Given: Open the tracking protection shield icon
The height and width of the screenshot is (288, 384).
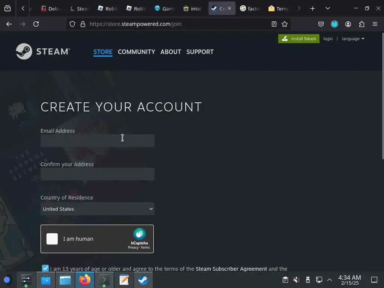Looking at the screenshot, I should point(72,24).
